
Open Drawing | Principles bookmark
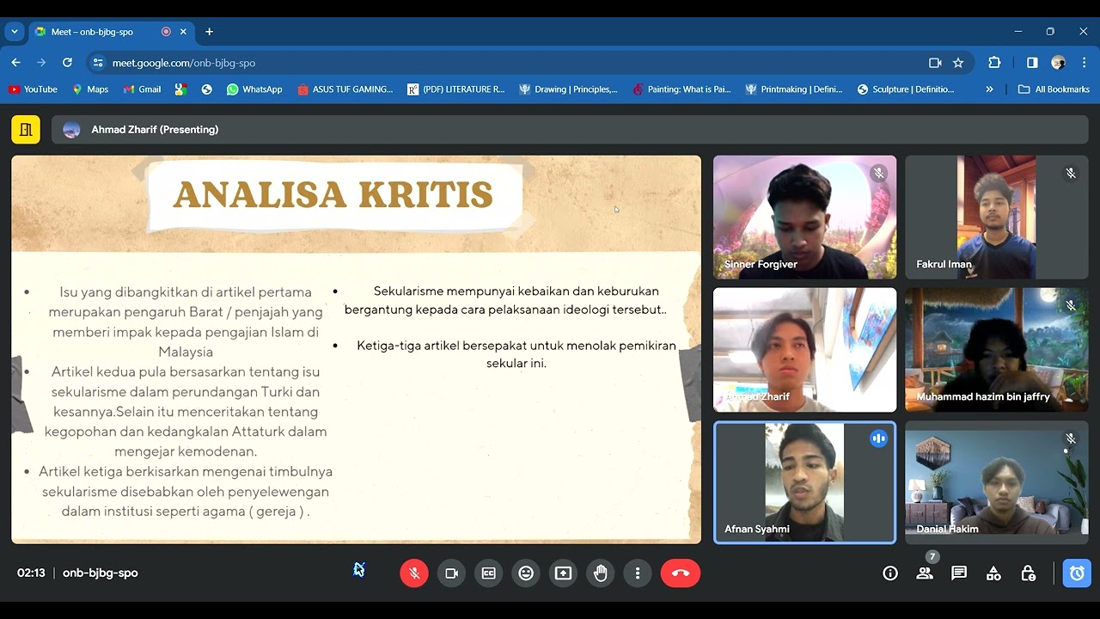click(568, 89)
